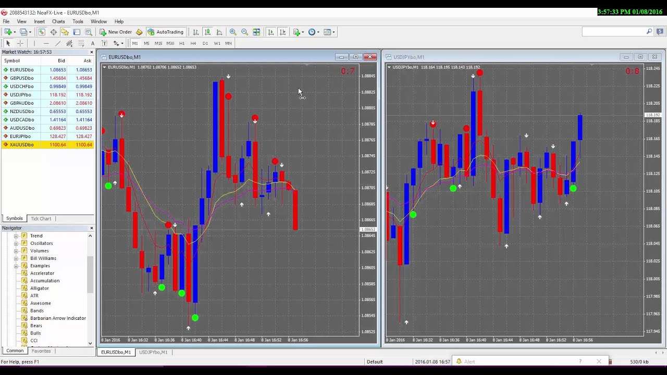Toggle the Navigator panel toolbar icon
The width and height of the screenshot is (667, 375).
click(65, 32)
